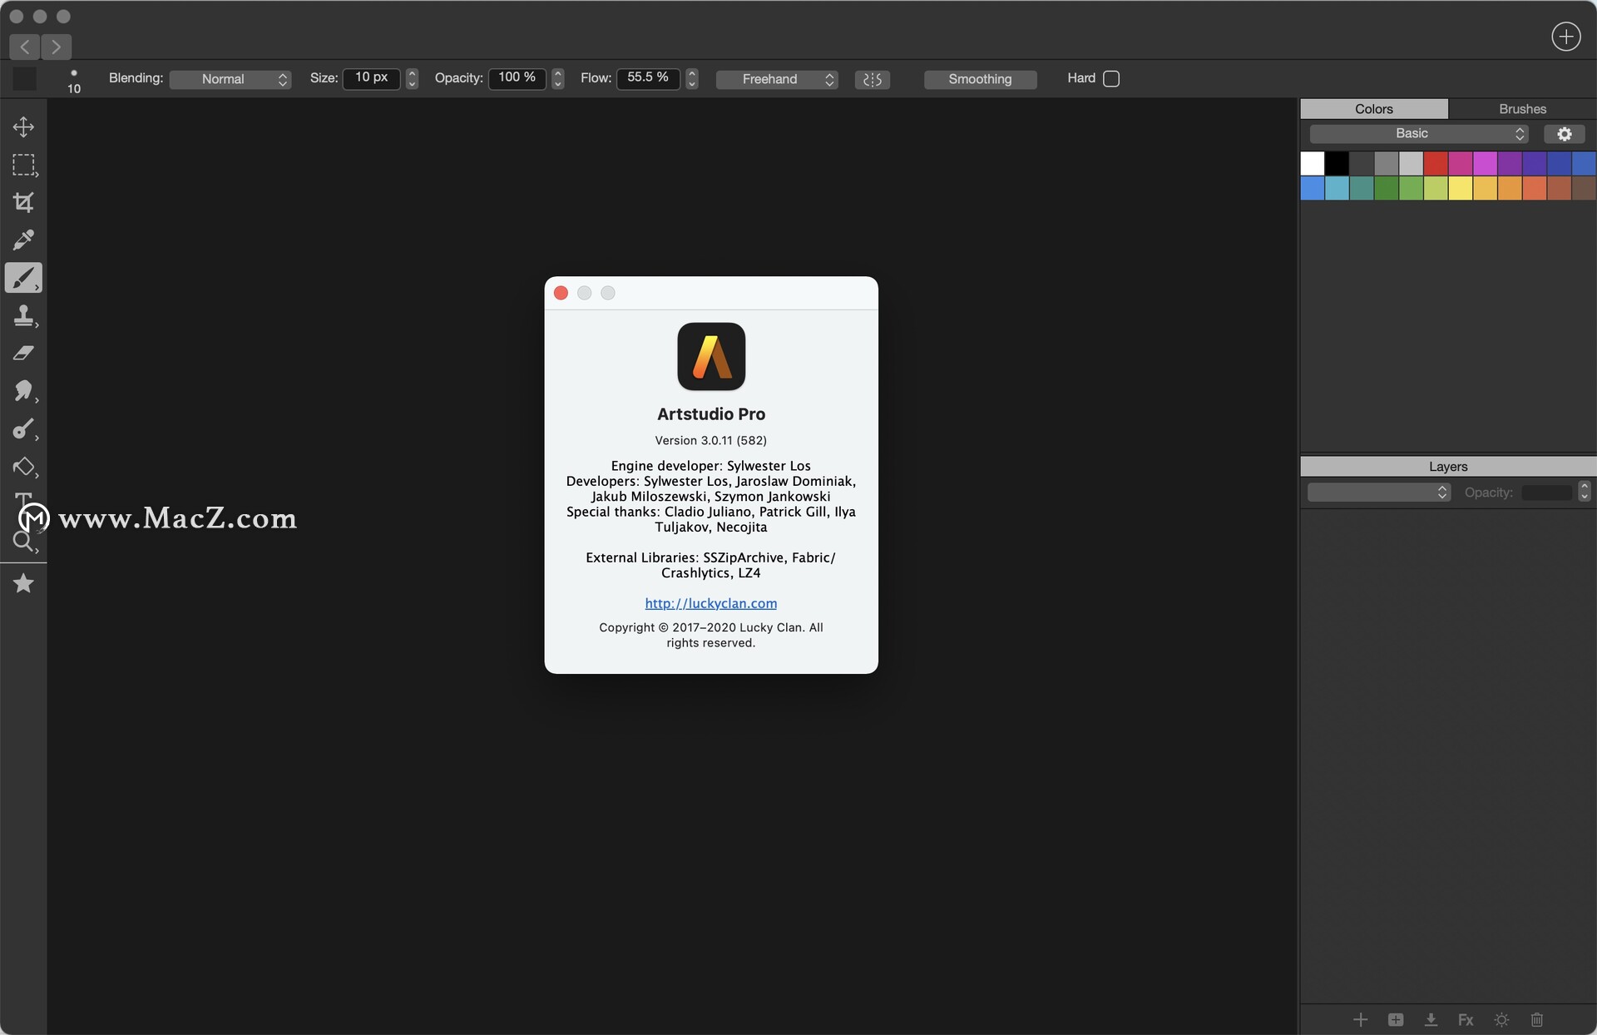Switch to the Colors tab

[1374, 109]
